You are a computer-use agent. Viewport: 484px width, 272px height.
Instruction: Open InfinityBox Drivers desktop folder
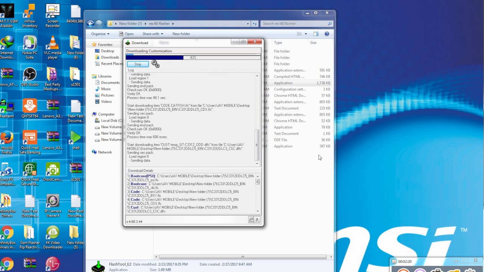click(6, 206)
